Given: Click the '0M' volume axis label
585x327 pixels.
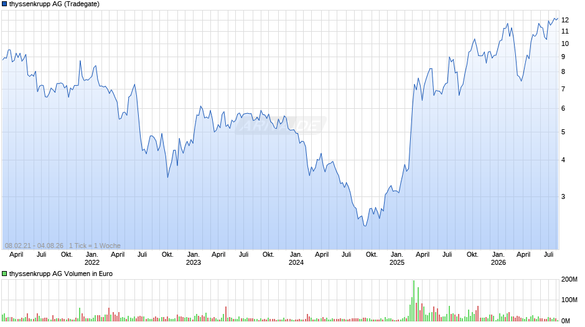Looking at the screenshot, I should (x=566, y=321).
